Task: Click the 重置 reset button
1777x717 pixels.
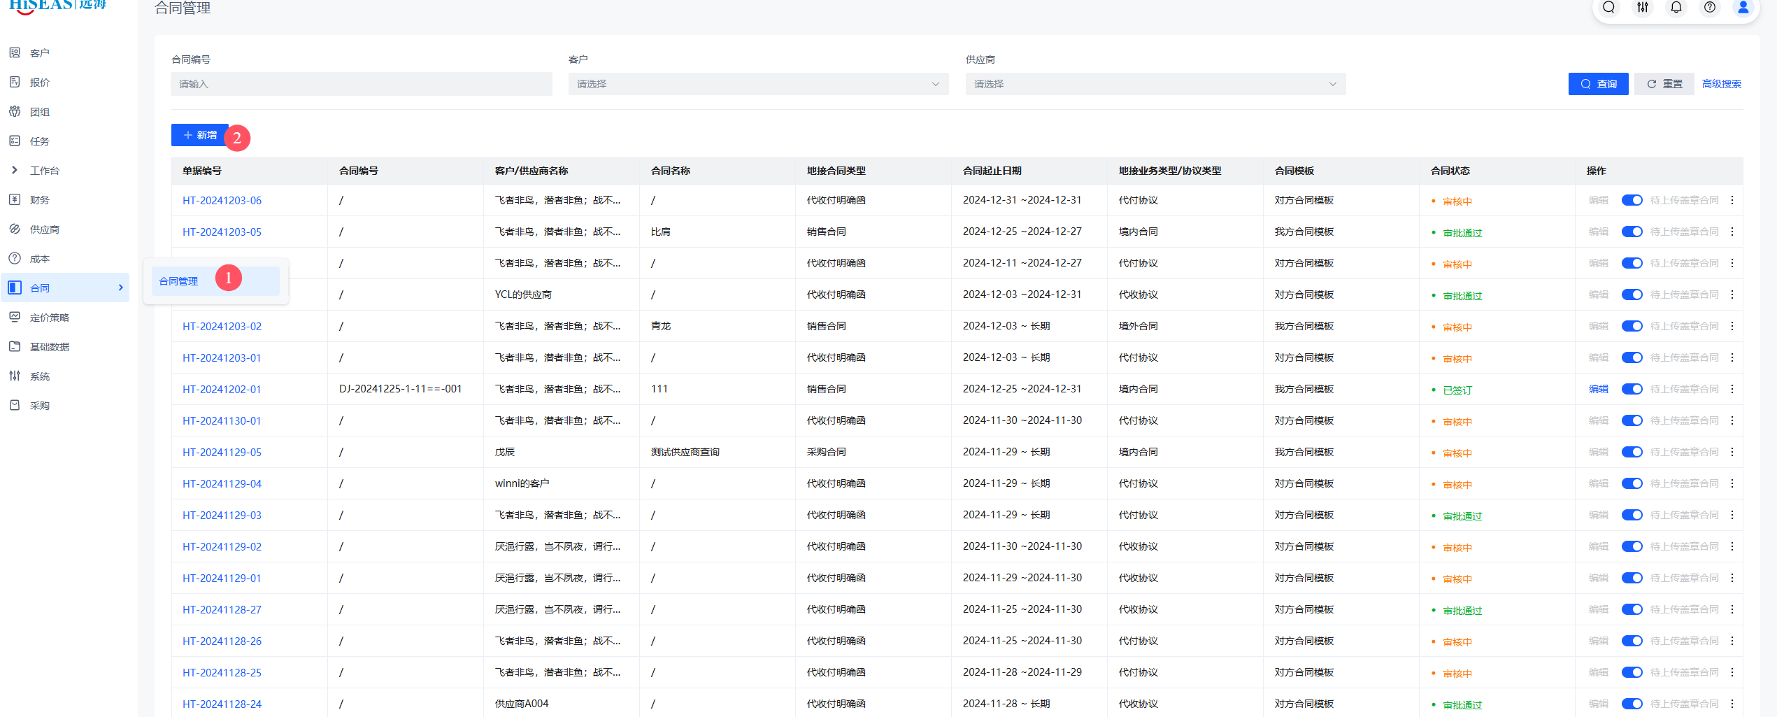Action: (1664, 84)
